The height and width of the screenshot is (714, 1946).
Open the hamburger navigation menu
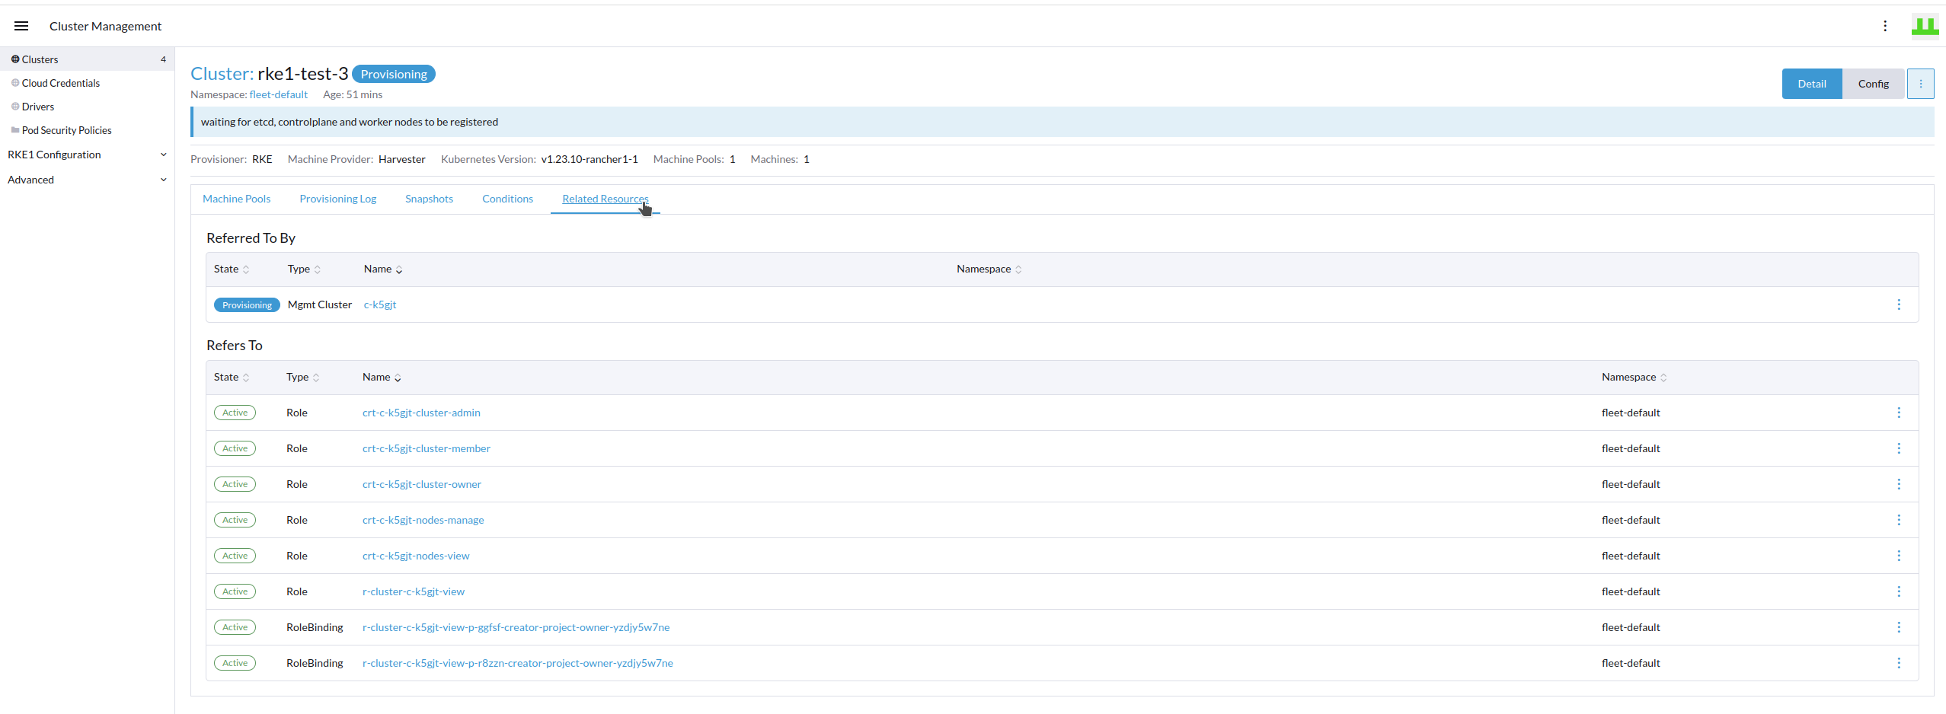pyautogui.click(x=21, y=26)
